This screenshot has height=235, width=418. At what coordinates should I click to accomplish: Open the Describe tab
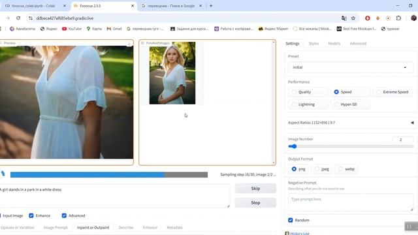126,228
